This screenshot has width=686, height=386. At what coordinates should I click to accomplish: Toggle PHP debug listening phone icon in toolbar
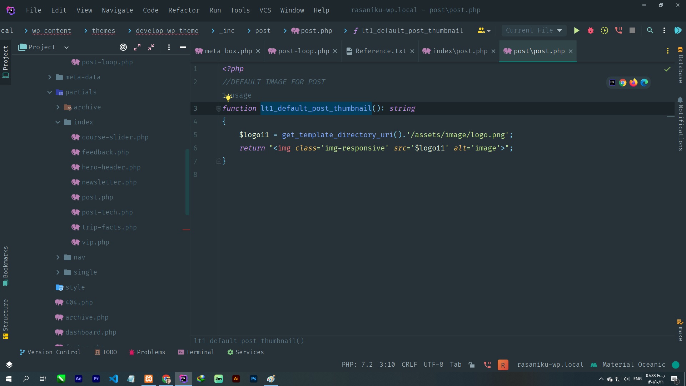(x=618, y=31)
